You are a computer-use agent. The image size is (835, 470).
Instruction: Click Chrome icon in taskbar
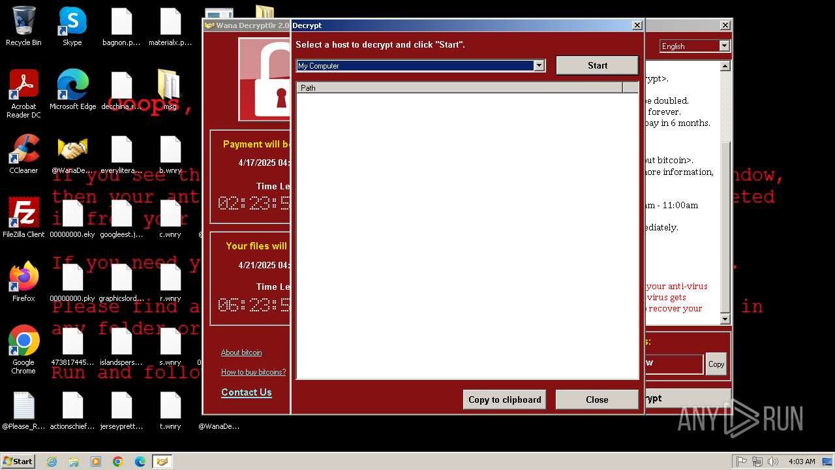point(118,462)
